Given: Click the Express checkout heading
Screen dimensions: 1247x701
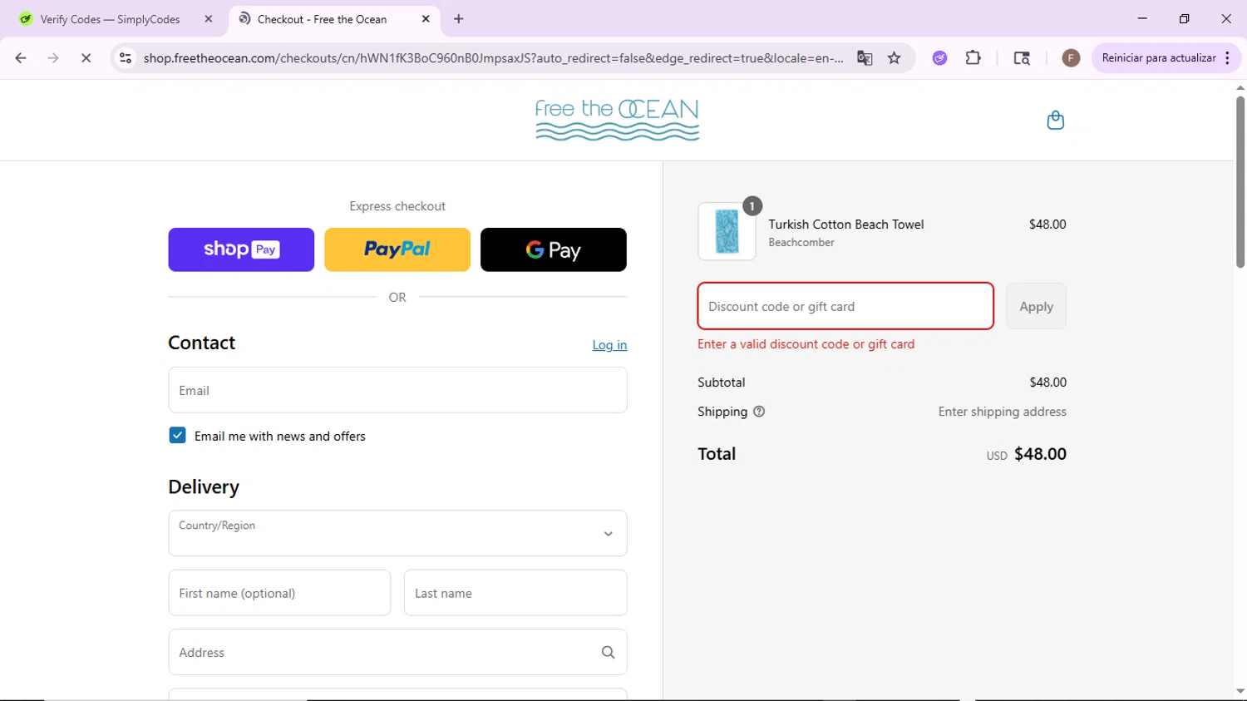Looking at the screenshot, I should pos(397,206).
